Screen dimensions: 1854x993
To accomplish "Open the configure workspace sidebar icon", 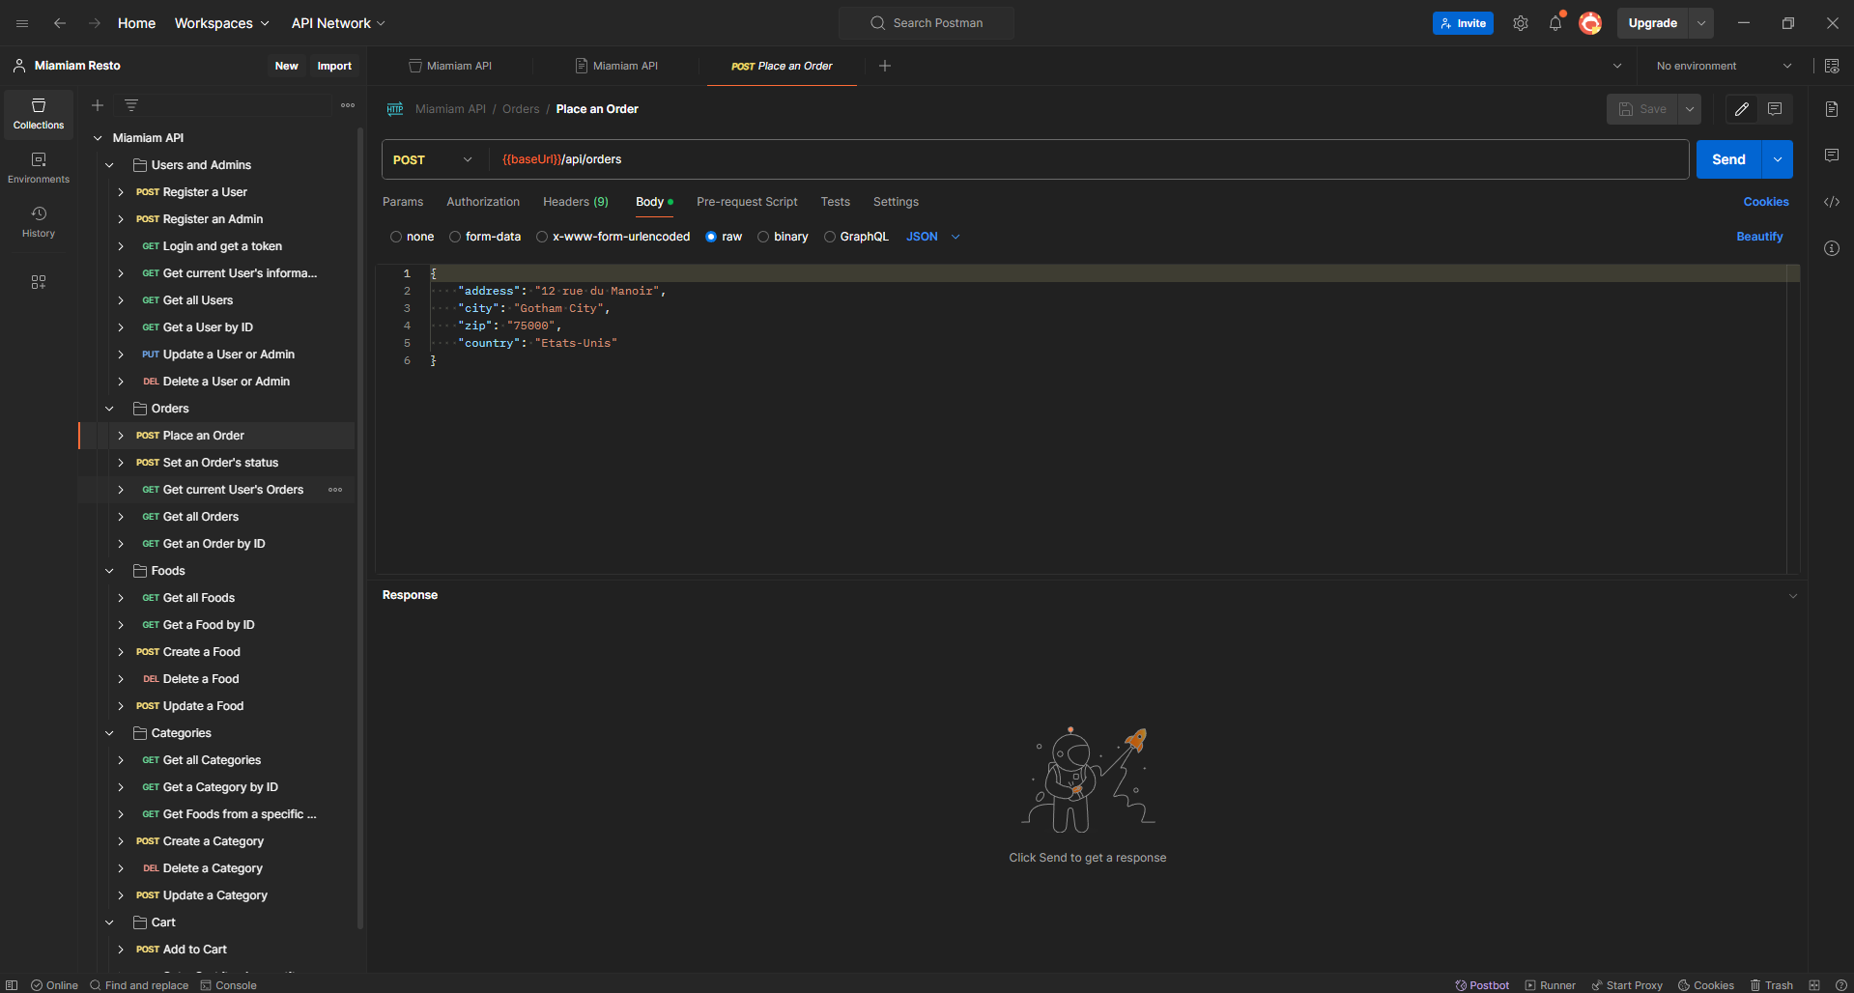I will pos(39,282).
